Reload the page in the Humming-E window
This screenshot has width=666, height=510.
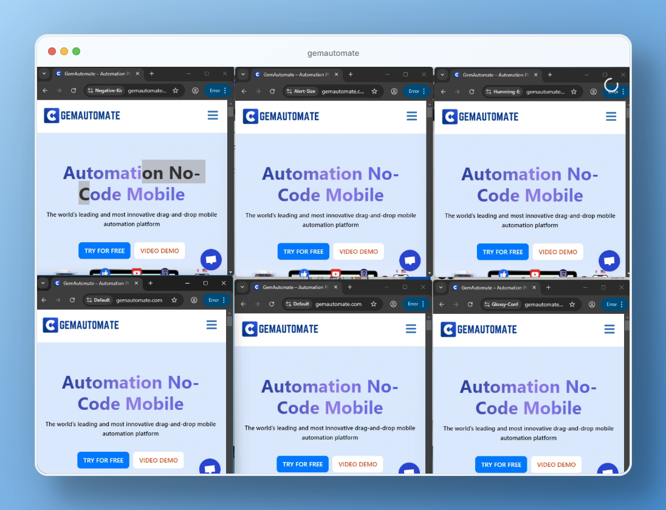point(472,92)
